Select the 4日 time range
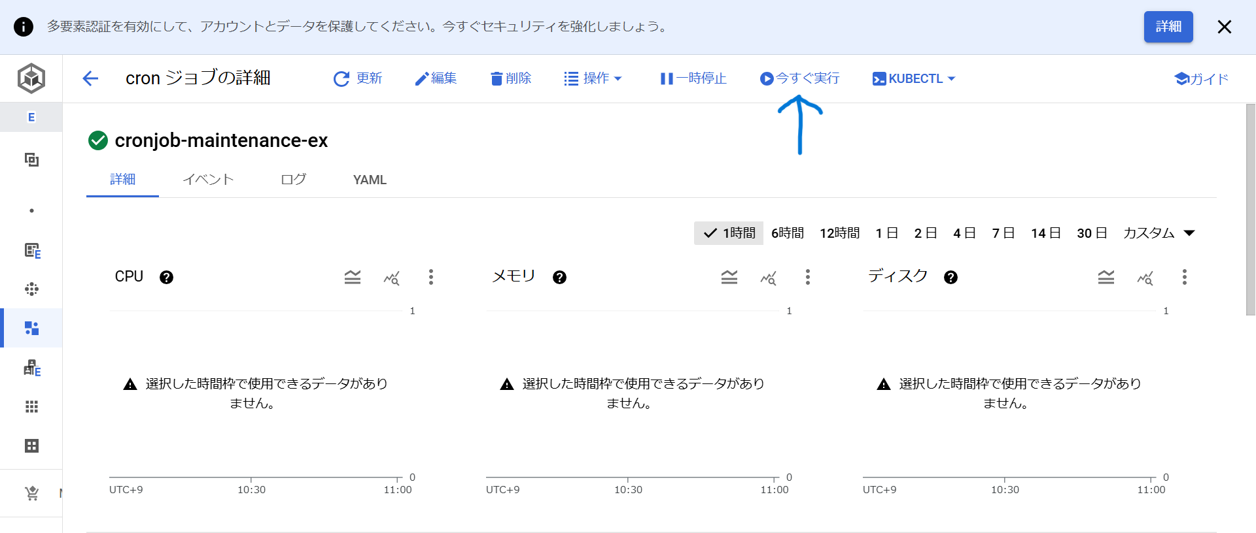The width and height of the screenshot is (1256, 533). coord(964,233)
